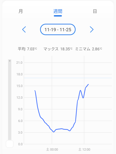This screenshot has height=154, width=116.
Task: Tap the マックス 18.35°C max reading
Action: (58, 49)
